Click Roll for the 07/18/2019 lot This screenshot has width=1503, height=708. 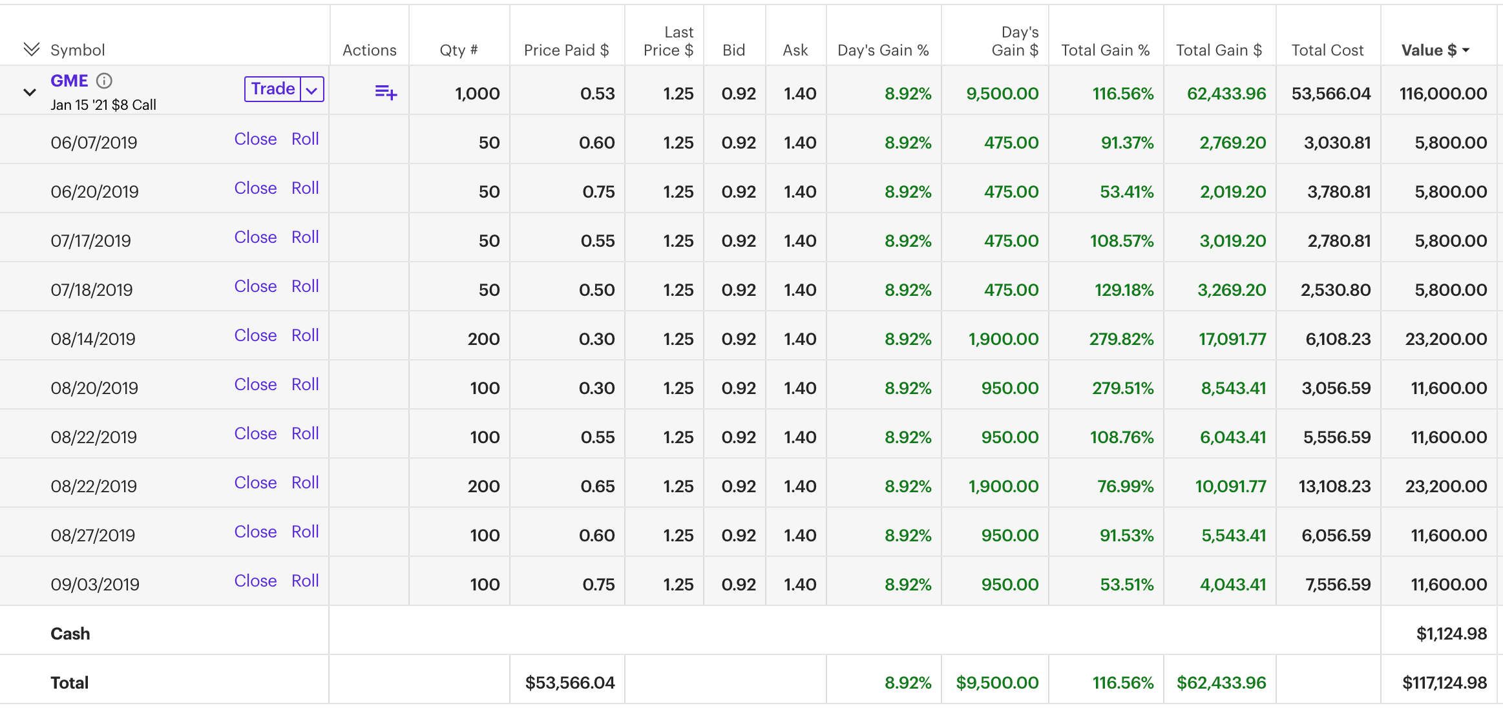pyautogui.click(x=305, y=286)
